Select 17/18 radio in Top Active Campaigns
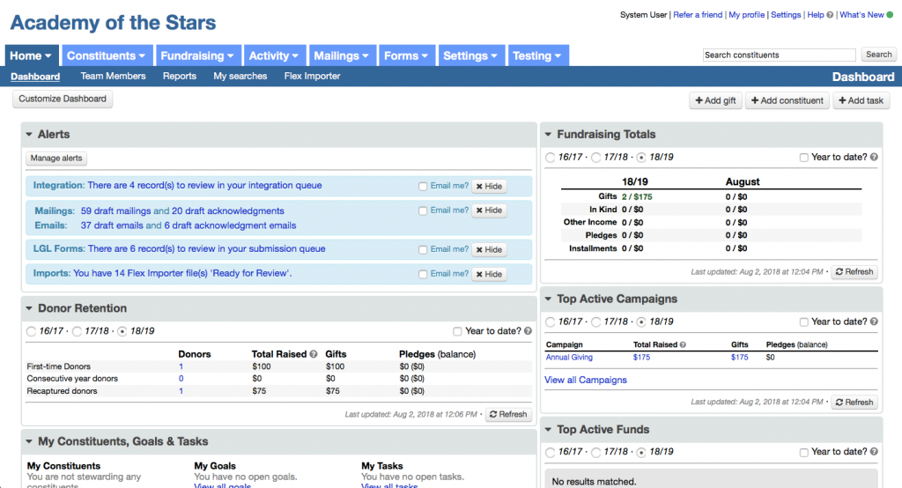This screenshot has height=488, width=902. [x=596, y=322]
